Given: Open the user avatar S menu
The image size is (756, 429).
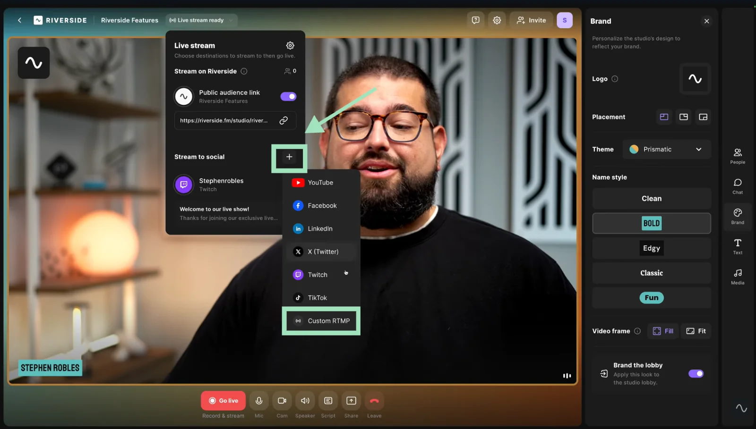Looking at the screenshot, I should (565, 20).
